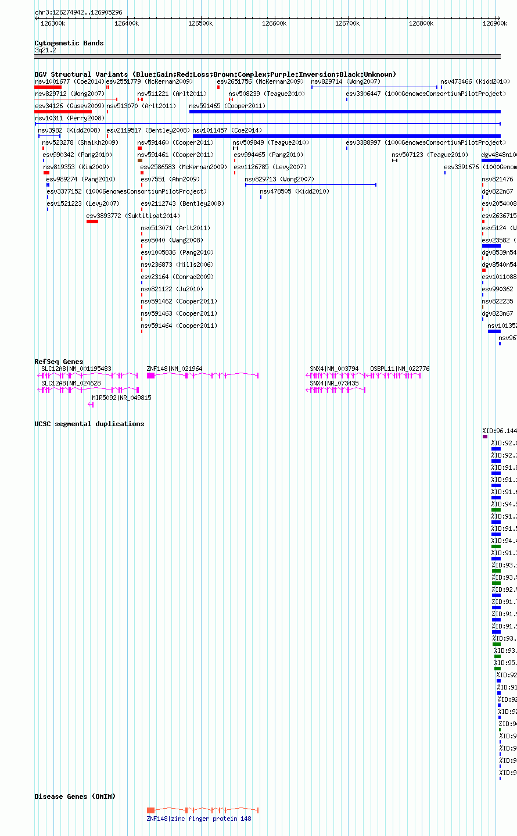Click the 126700k ruler label

point(347,23)
